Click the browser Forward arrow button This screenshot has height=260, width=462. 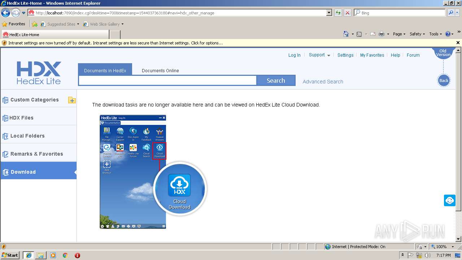pos(16,13)
